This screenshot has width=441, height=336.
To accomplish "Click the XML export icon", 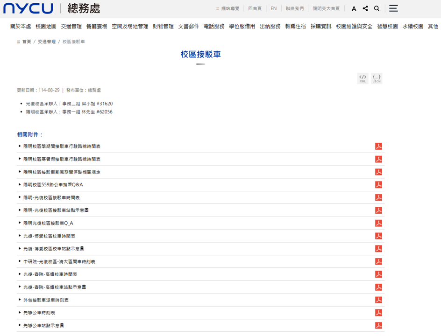I will coord(363,78).
